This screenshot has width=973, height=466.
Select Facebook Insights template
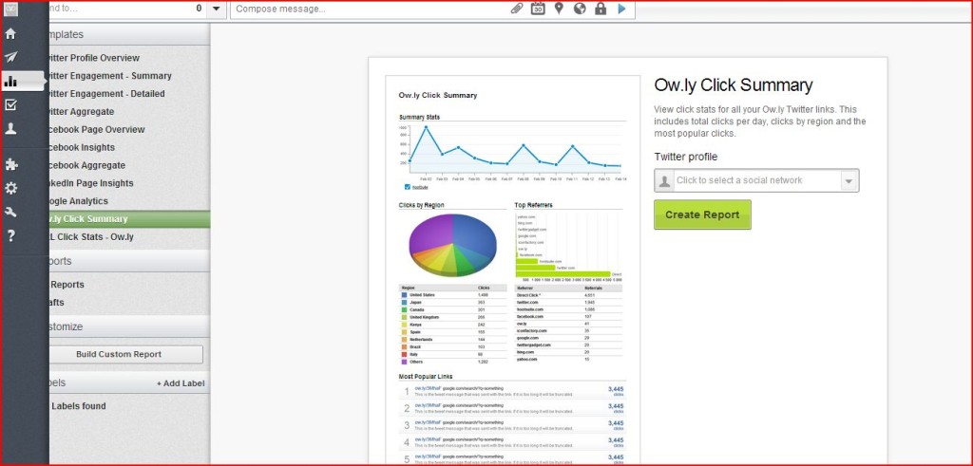tap(82, 147)
